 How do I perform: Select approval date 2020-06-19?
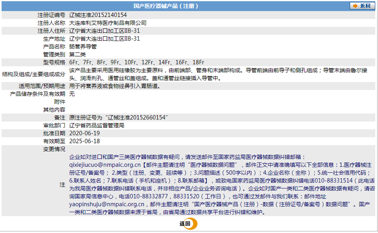tap(84, 133)
